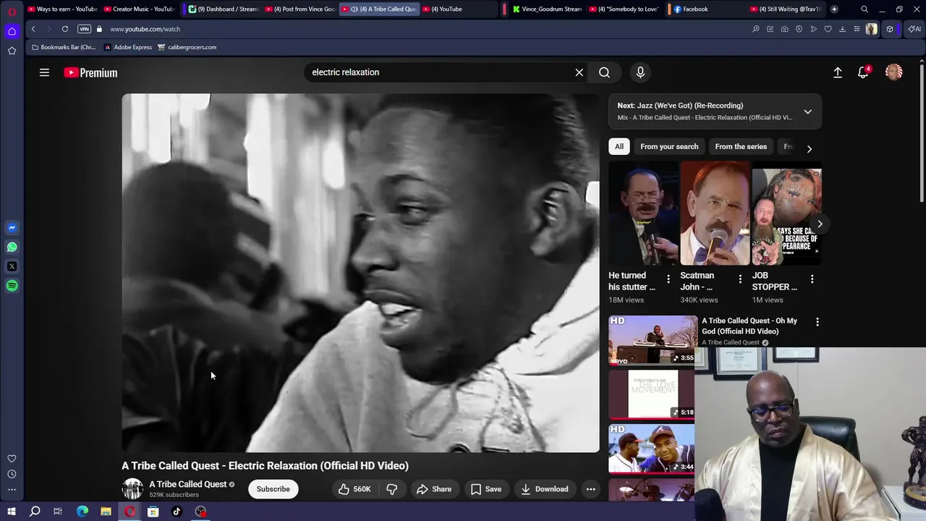
Task: Open Spotify in the Opera sidebar
Action: (12, 286)
